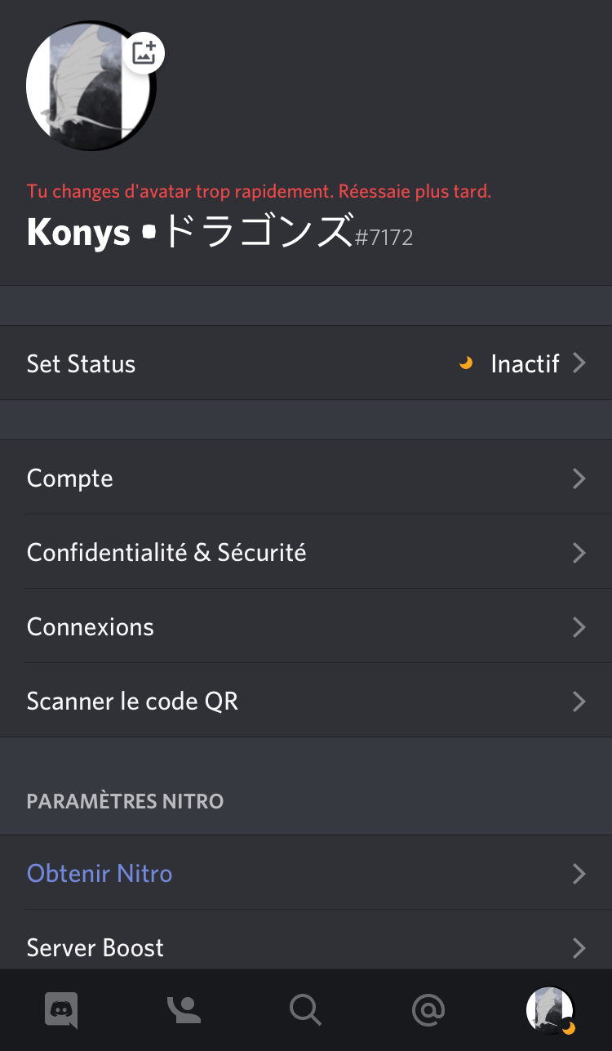612x1051 pixels.
Task: Tap the profile avatar in bottom bar
Action: [550, 1010]
